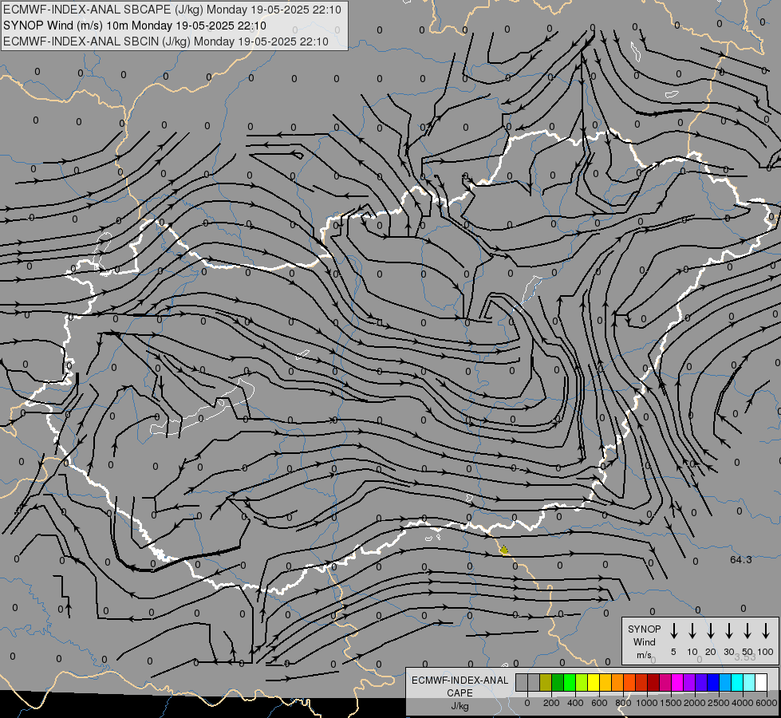
Task: Click the wind arrow above the 10 label
Action: pos(692,630)
